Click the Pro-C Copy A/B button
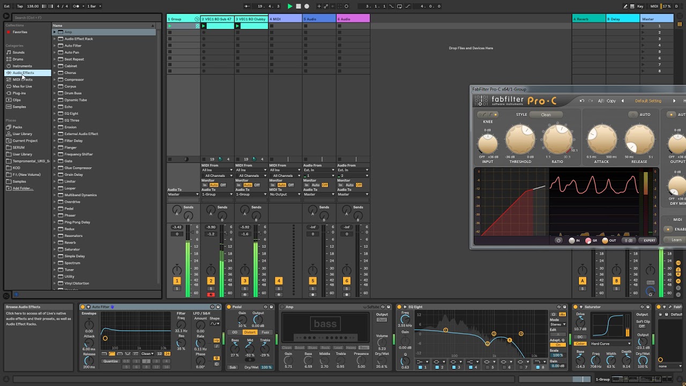 611,101
